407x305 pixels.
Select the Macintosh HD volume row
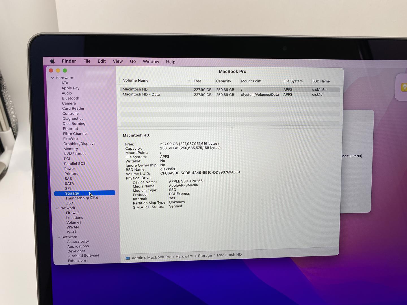tap(230, 90)
